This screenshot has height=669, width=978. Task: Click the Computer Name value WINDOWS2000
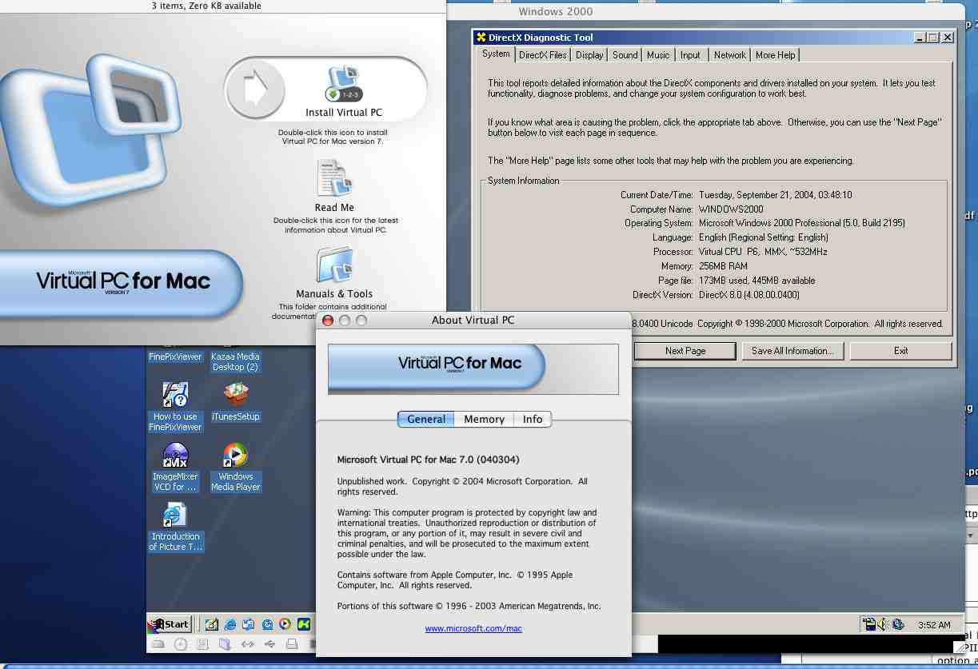(731, 209)
